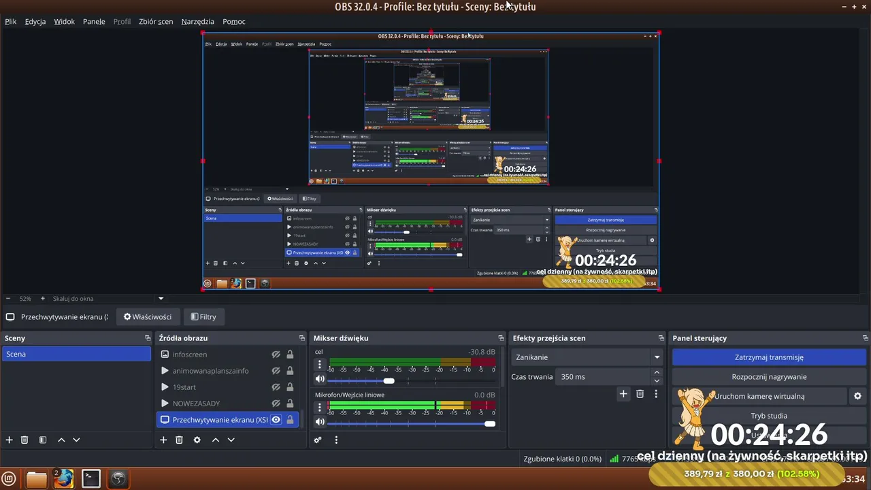
Task: Open the Plik menu
Action: tap(11, 21)
